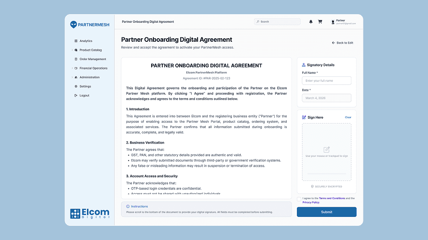Click the Analytics grid icon in sidebar

tap(76, 41)
